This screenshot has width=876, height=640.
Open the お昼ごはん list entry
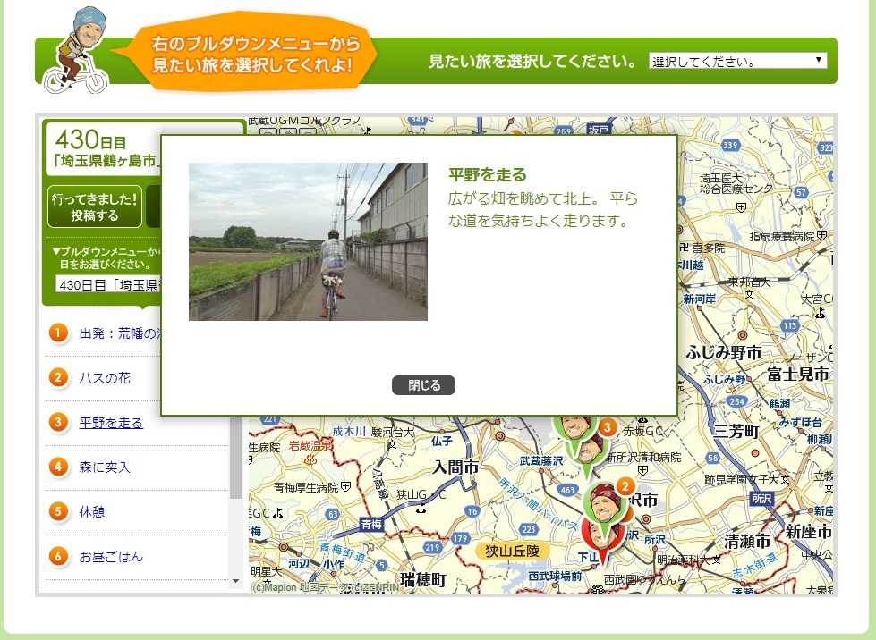click(111, 557)
